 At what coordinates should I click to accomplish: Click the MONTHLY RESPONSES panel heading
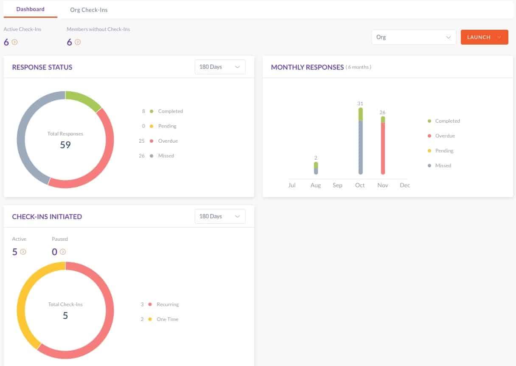[307, 67]
